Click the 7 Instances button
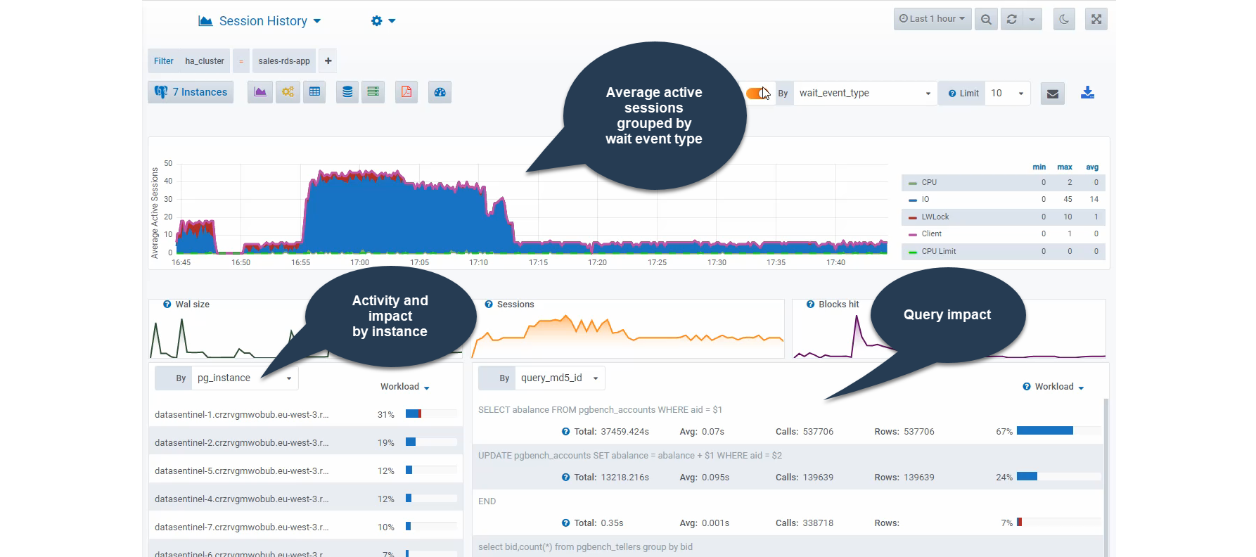The width and height of the screenshot is (1256, 557). pyautogui.click(x=191, y=92)
